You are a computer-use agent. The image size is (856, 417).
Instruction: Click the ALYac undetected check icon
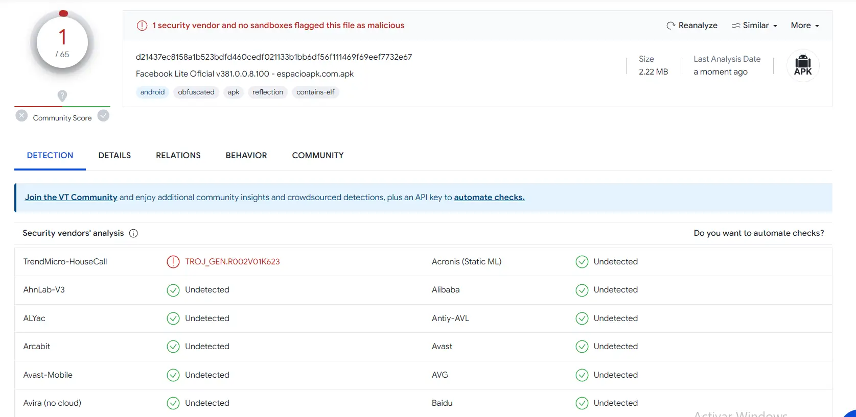click(173, 318)
